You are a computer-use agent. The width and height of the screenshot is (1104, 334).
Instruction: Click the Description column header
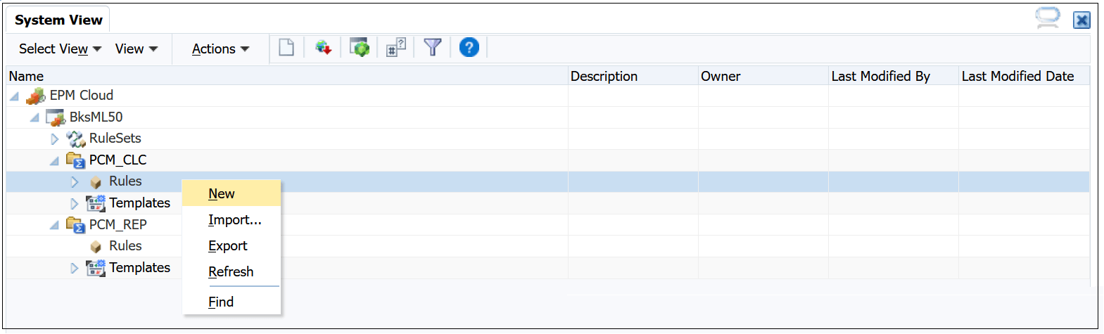(x=633, y=76)
